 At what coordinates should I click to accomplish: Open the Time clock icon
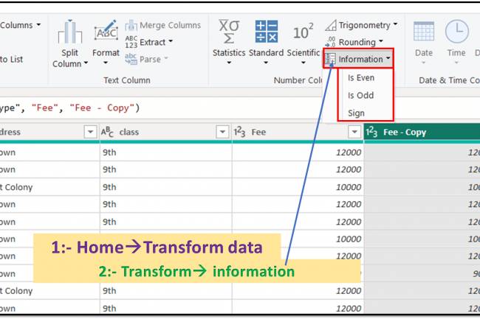tap(456, 32)
